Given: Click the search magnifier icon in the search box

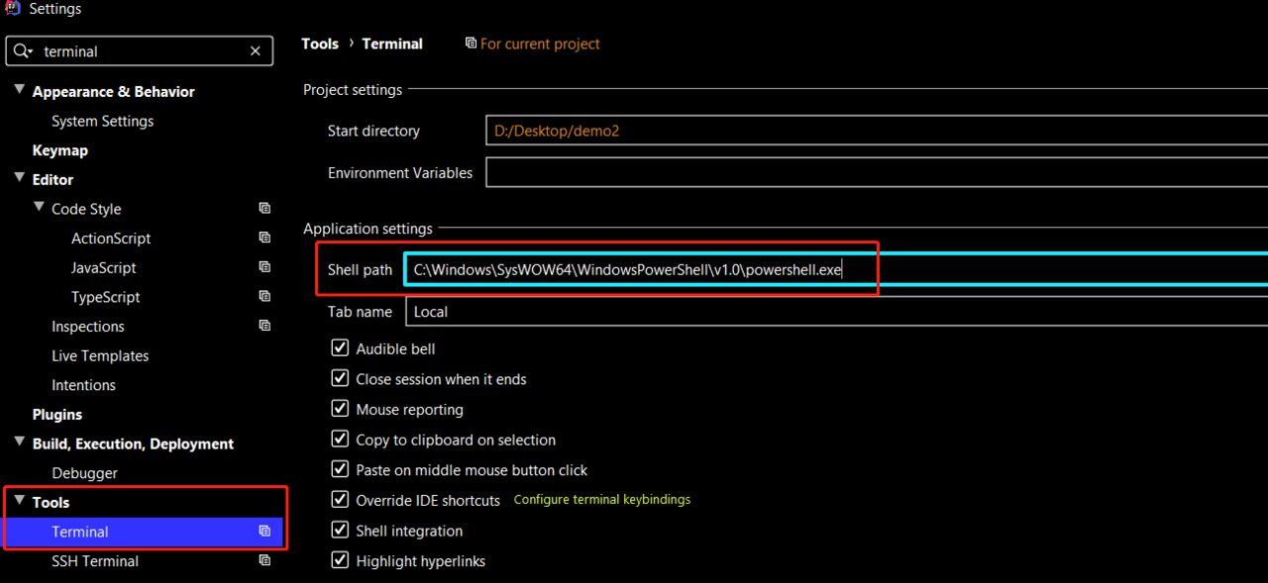Looking at the screenshot, I should (x=22, y=51).
